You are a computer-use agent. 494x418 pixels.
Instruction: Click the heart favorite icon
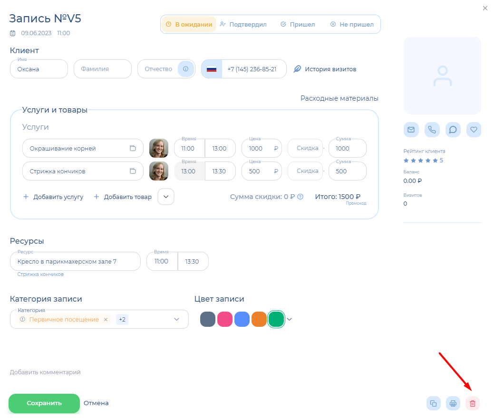pos(474,129)
